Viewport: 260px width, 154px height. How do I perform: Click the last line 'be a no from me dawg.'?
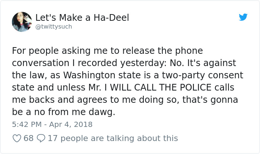pyautogui.click(x=64, y=112)
